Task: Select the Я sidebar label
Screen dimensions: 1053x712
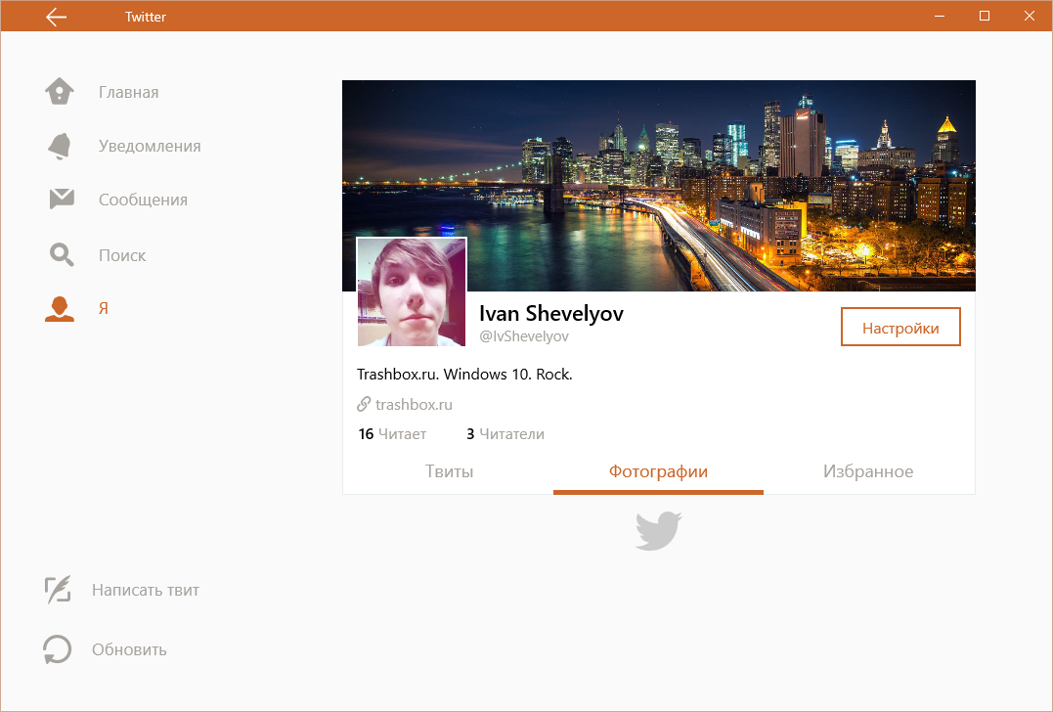Action: pos(104,308)
